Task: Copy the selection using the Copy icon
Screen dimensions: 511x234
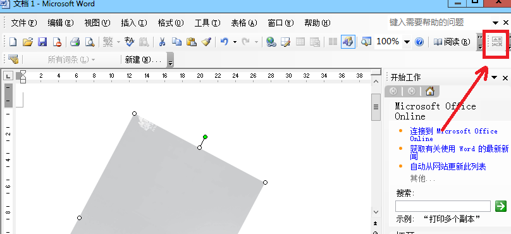Action: 176,42
